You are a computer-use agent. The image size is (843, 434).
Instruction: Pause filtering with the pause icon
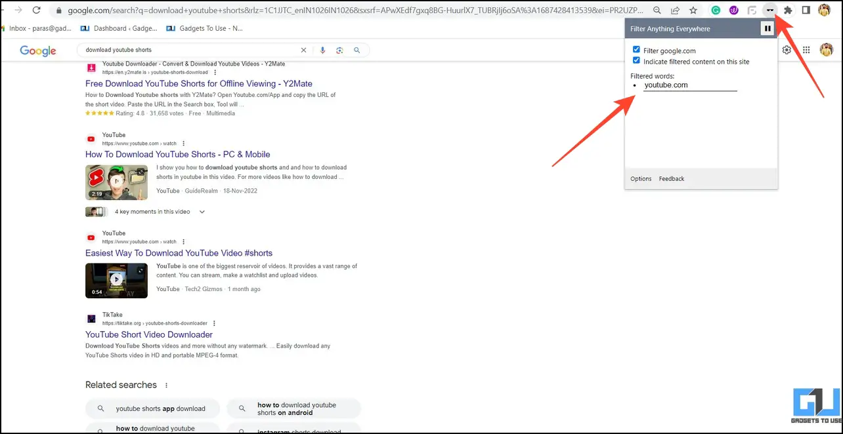(767, 28)
